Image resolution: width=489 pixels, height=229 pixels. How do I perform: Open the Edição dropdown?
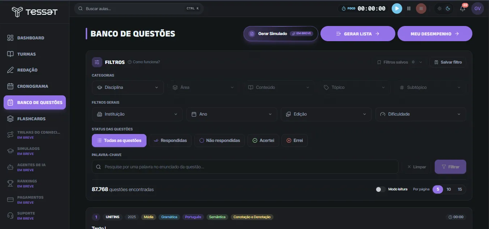pos(326,114)
